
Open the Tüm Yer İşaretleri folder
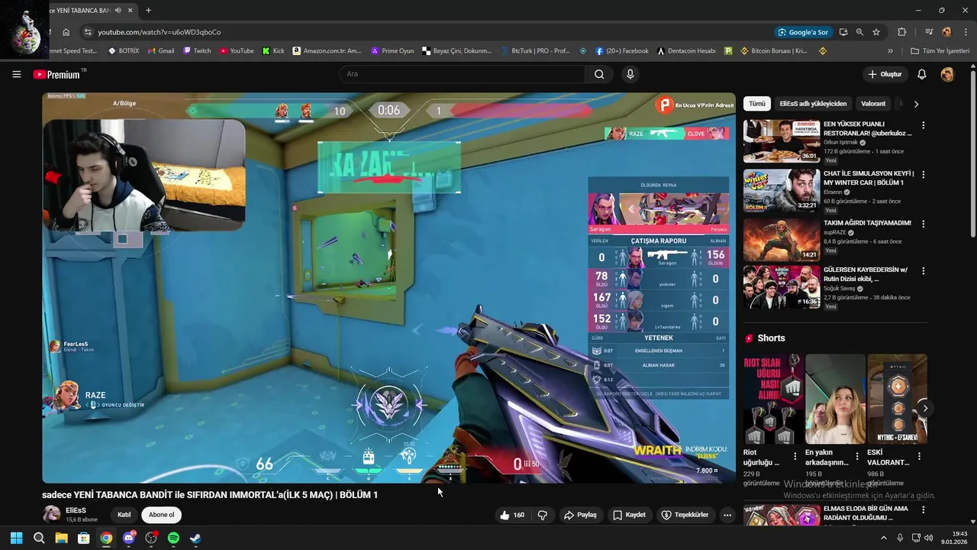pyautogui.click(x=940, y=51)
